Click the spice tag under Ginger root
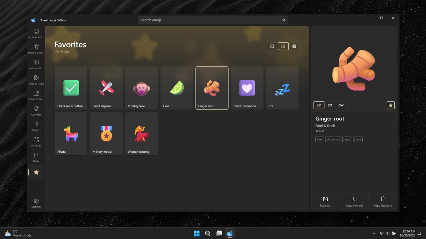This screenshot has width=426, height=239. pyautogui.click(x=357, y=139)
